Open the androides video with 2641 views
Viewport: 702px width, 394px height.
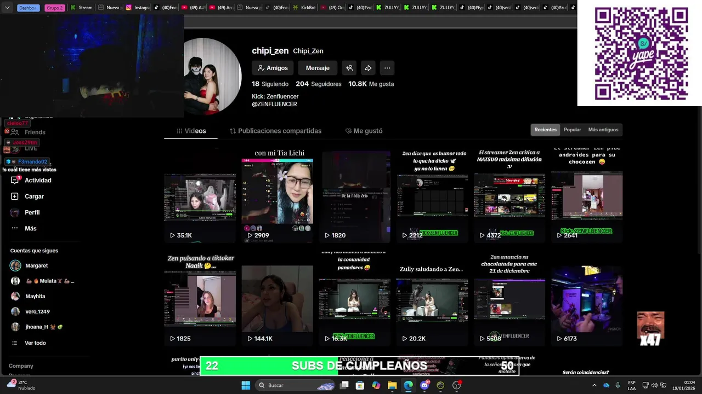tap(587, 195)
